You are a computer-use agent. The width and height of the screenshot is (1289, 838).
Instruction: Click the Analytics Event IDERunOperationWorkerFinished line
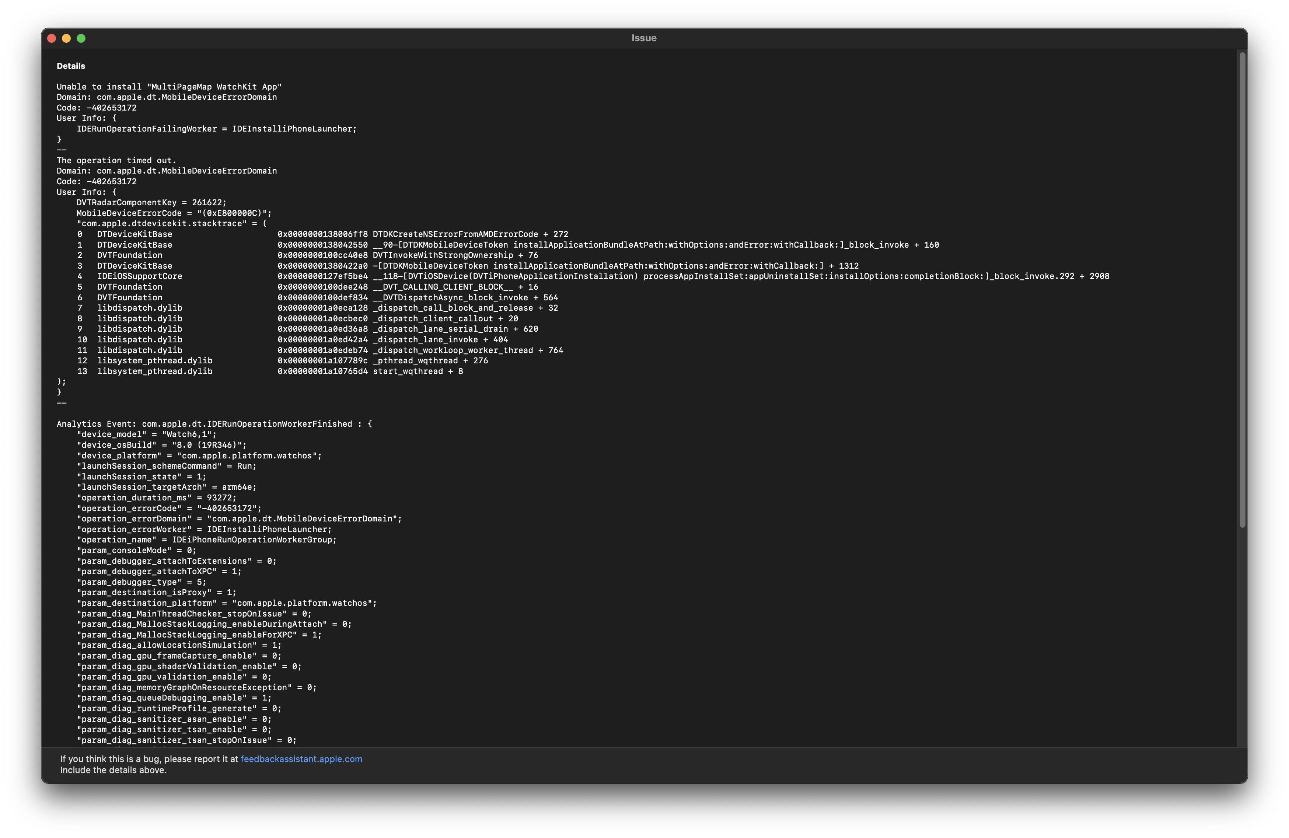(x=214, y=424)
